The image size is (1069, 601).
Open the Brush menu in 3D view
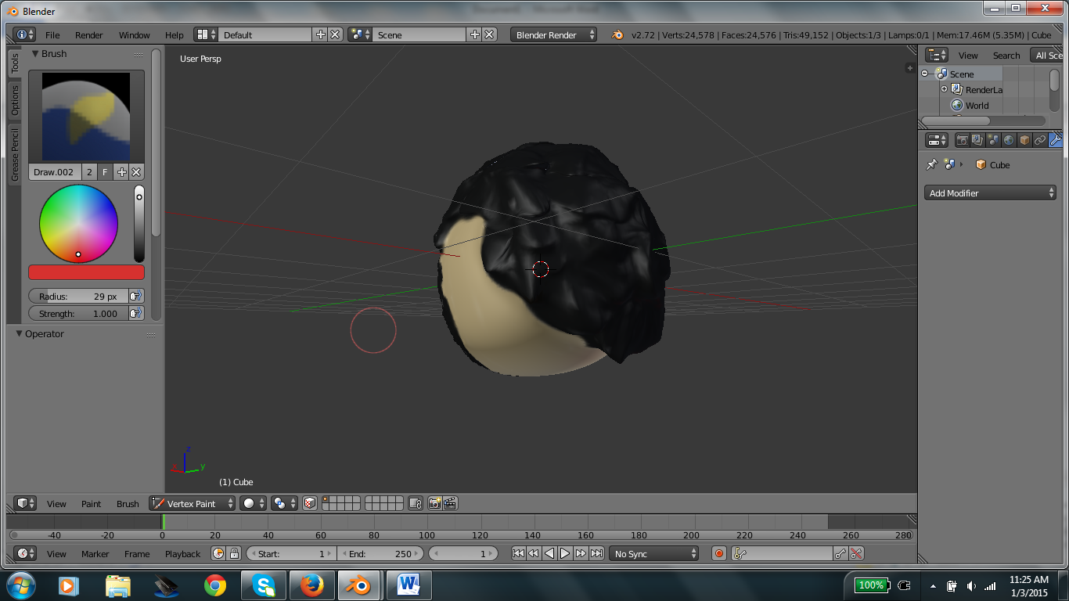coord(128,504)
